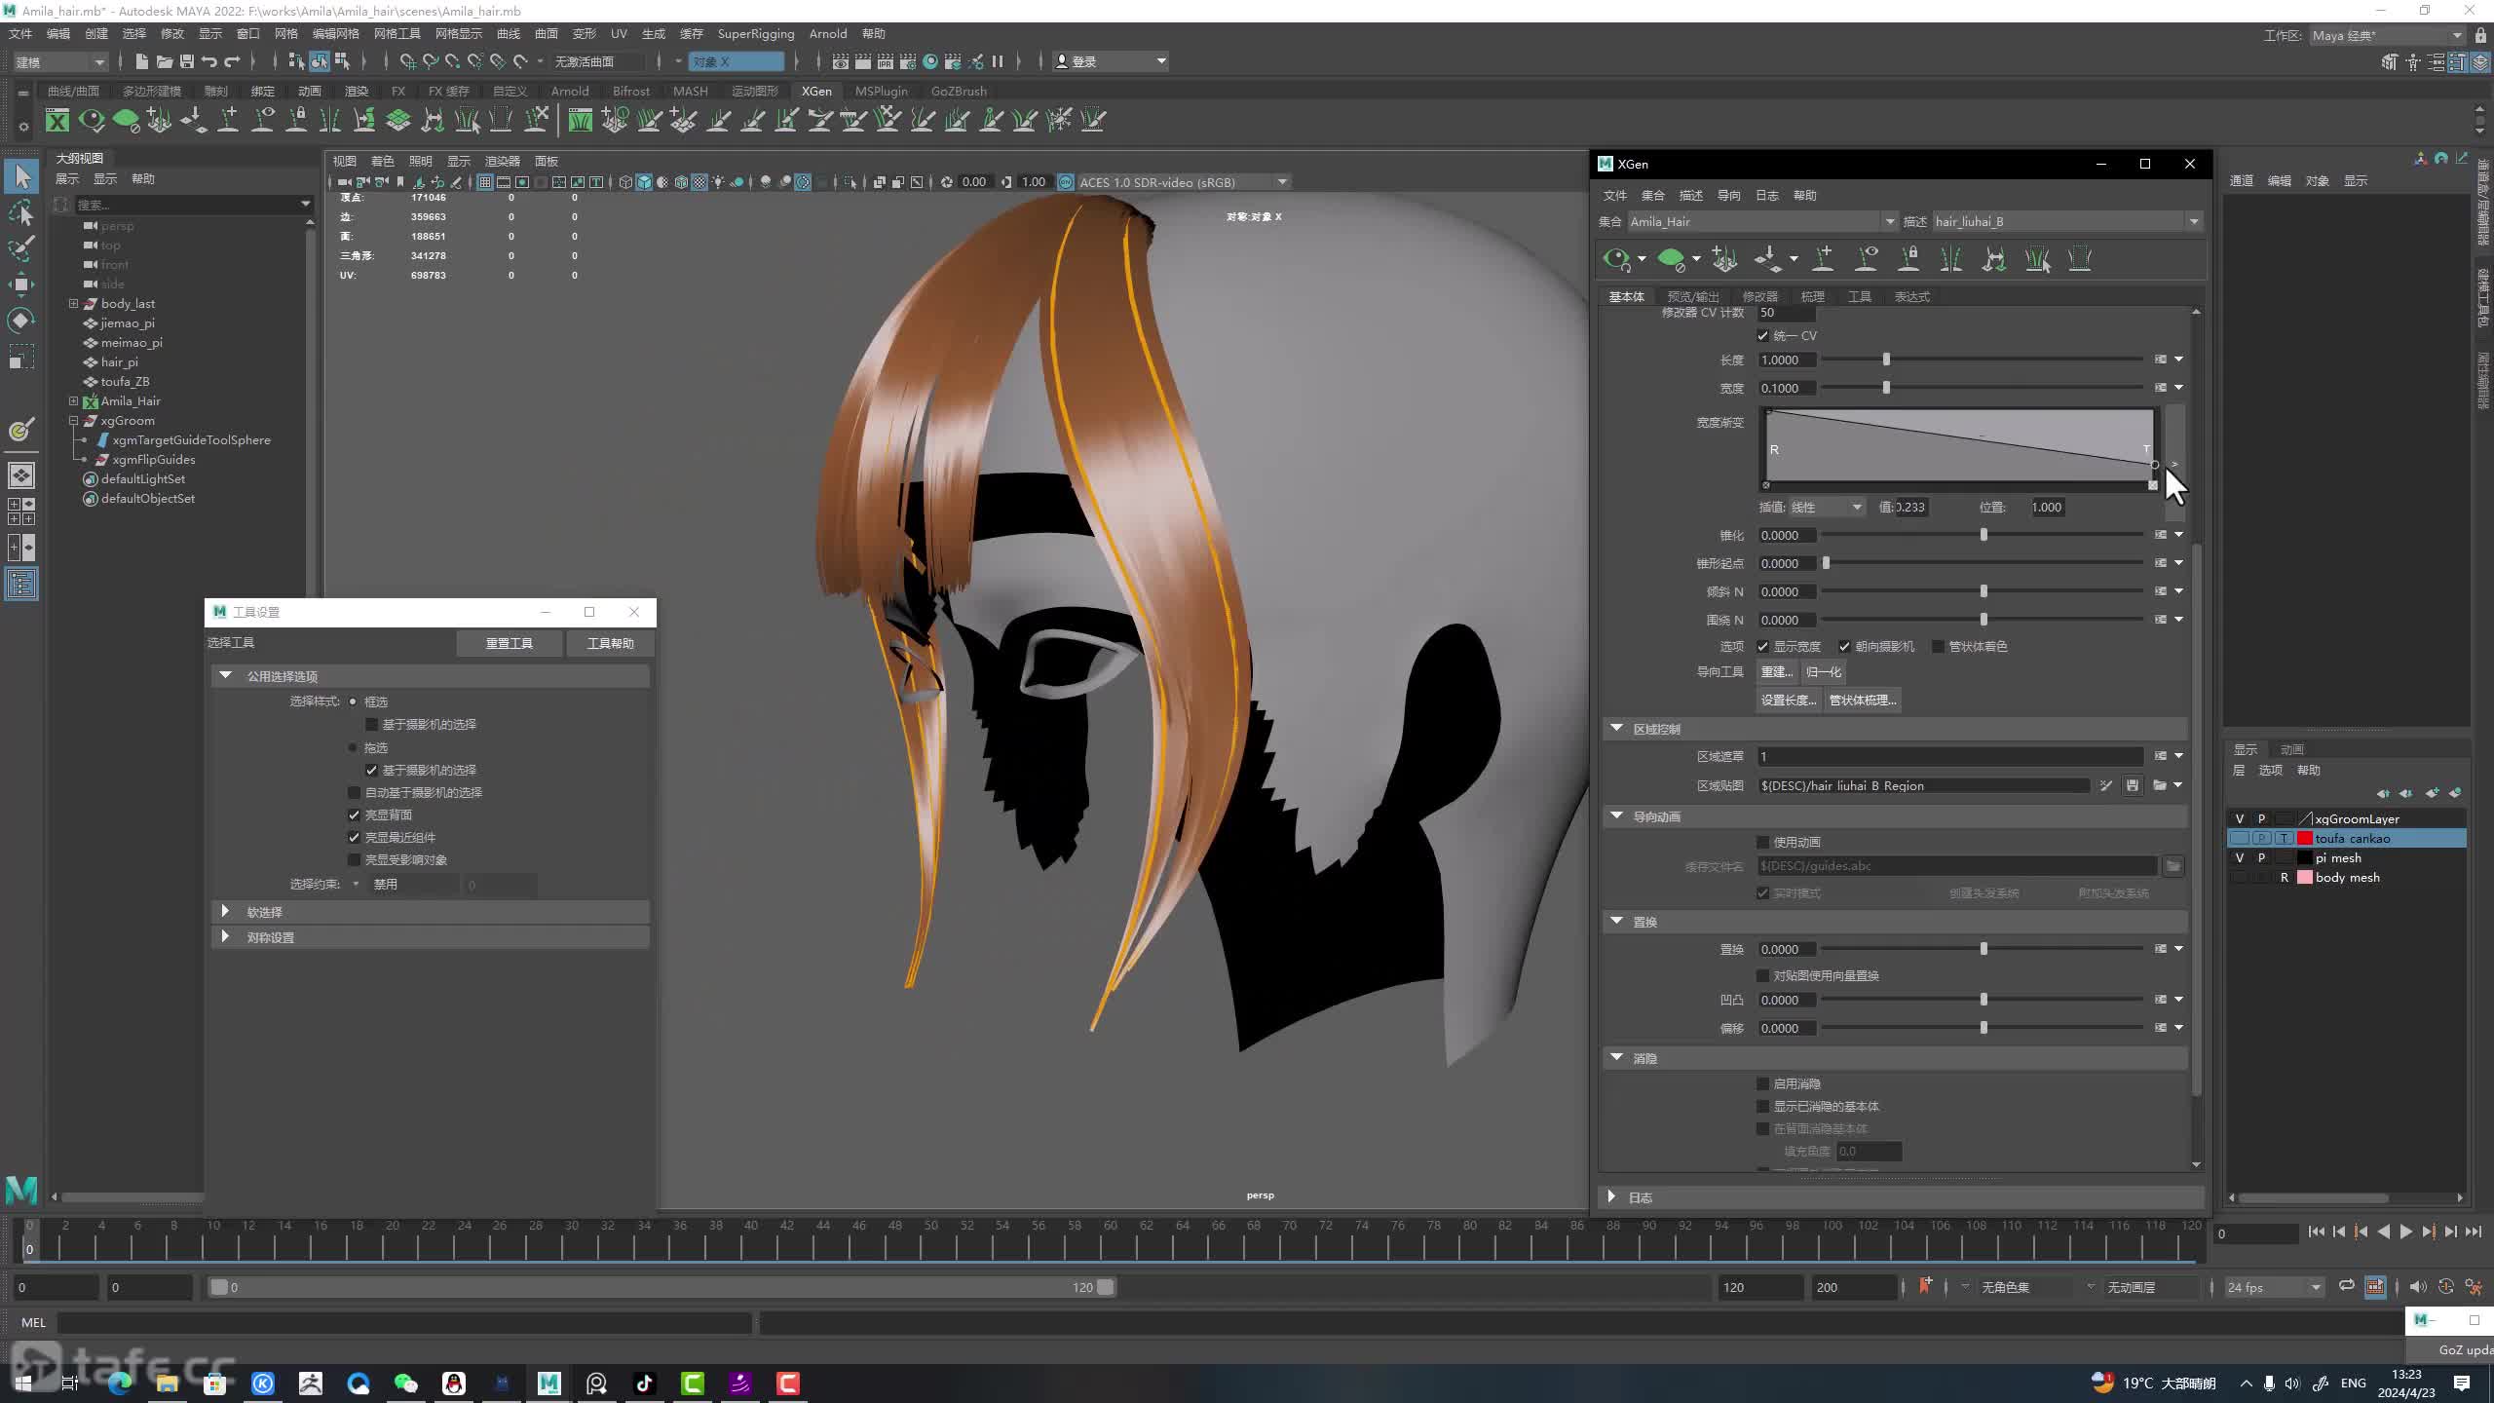This screenshot has height=1403, width=2494.
Task: Open the 描述 hair_liuhai_B dropdown
Action: (2067, 222)
